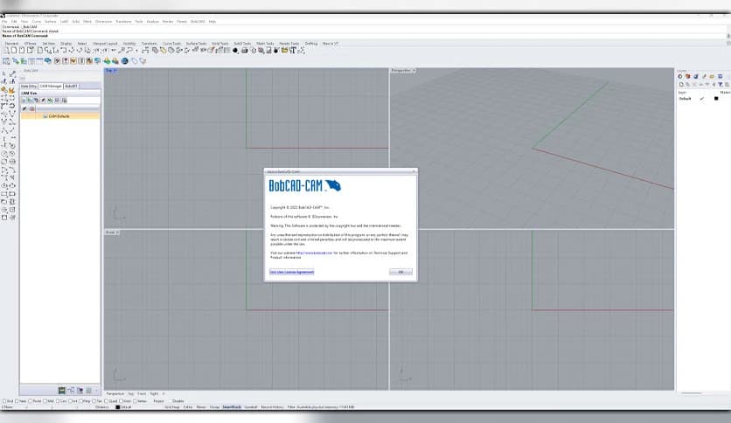Toggle the Vertex osnap checkbox
This screenshot has height=423, width=731.
pyautogui.click(x=135, y=401)
